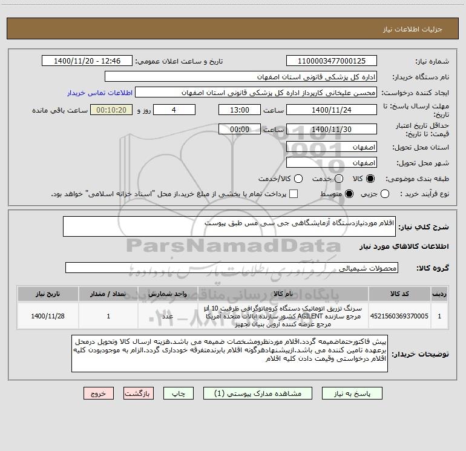Click the deadline time field 13:00
The width and height of the screenshot is (466, 451).
(240, 110)
